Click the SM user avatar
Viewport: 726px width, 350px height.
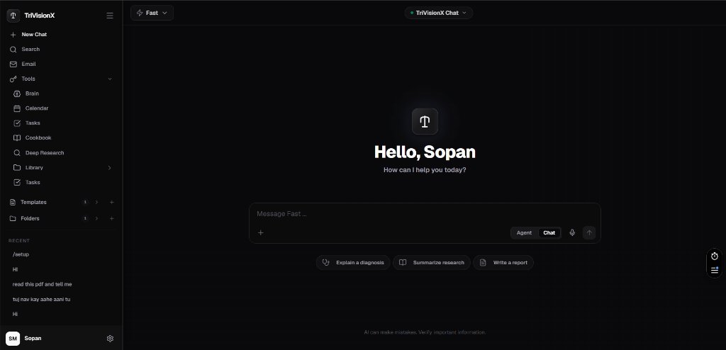tap(13, 339)
